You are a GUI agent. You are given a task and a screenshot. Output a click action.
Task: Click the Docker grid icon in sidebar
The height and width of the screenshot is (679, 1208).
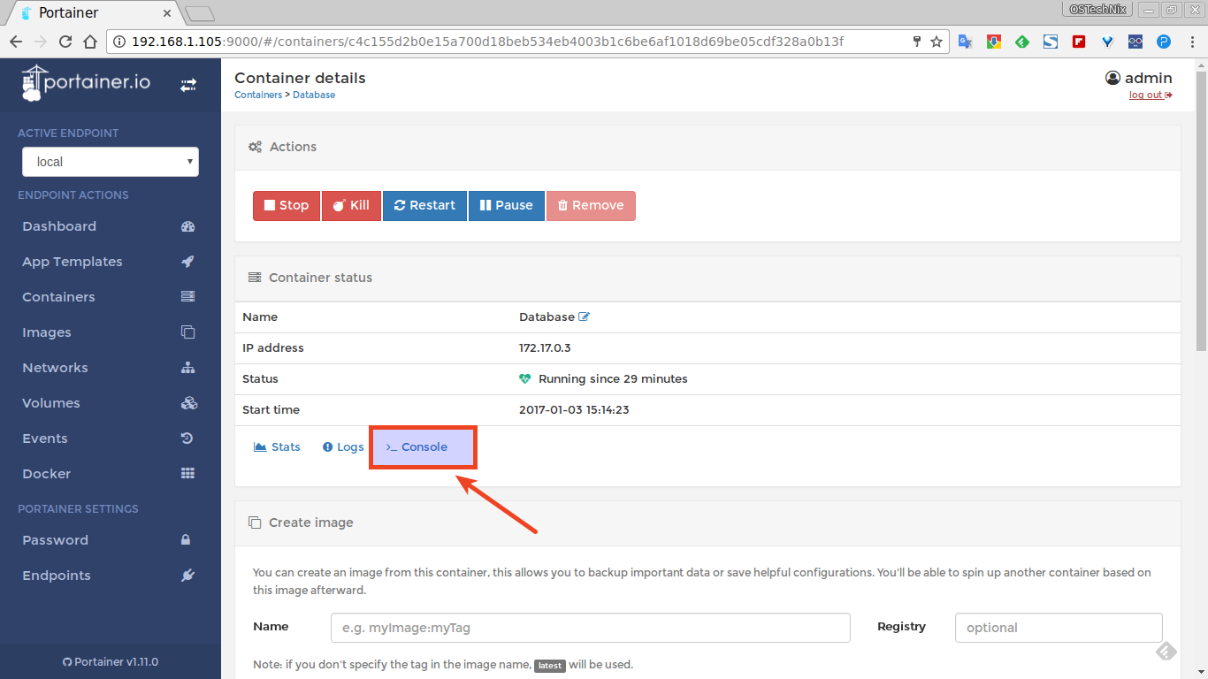click(x=187, y=474)
